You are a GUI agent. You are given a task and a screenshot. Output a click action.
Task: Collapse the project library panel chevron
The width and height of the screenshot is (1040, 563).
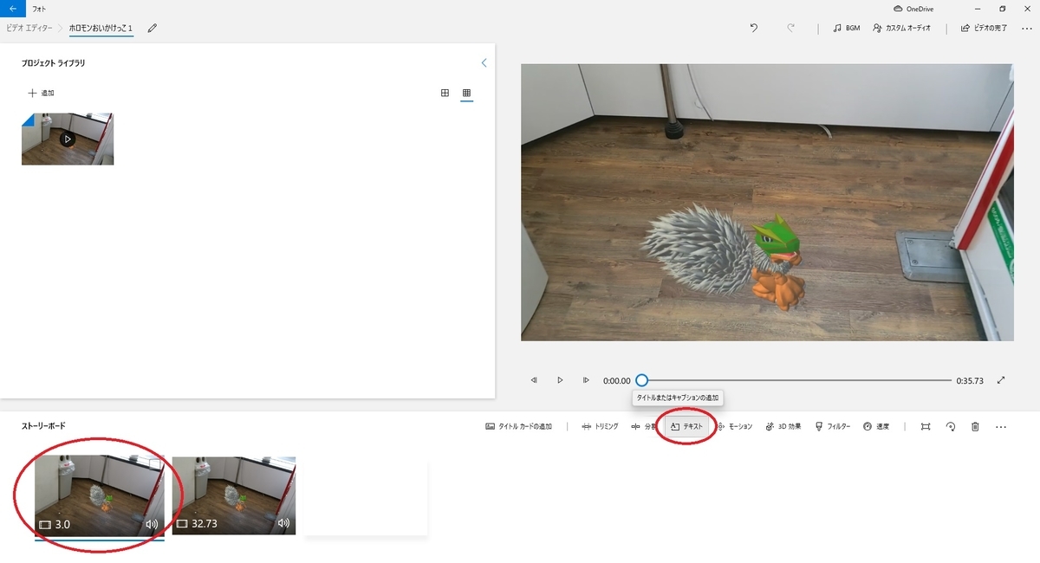(484, 62)
